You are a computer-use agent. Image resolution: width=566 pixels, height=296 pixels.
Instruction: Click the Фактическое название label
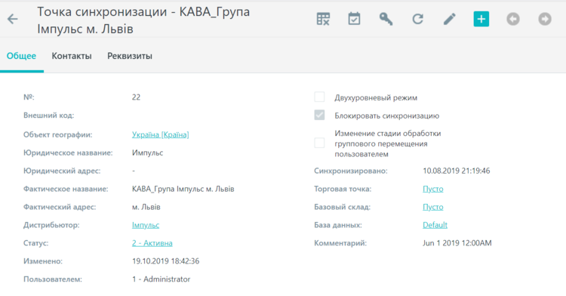66,189
